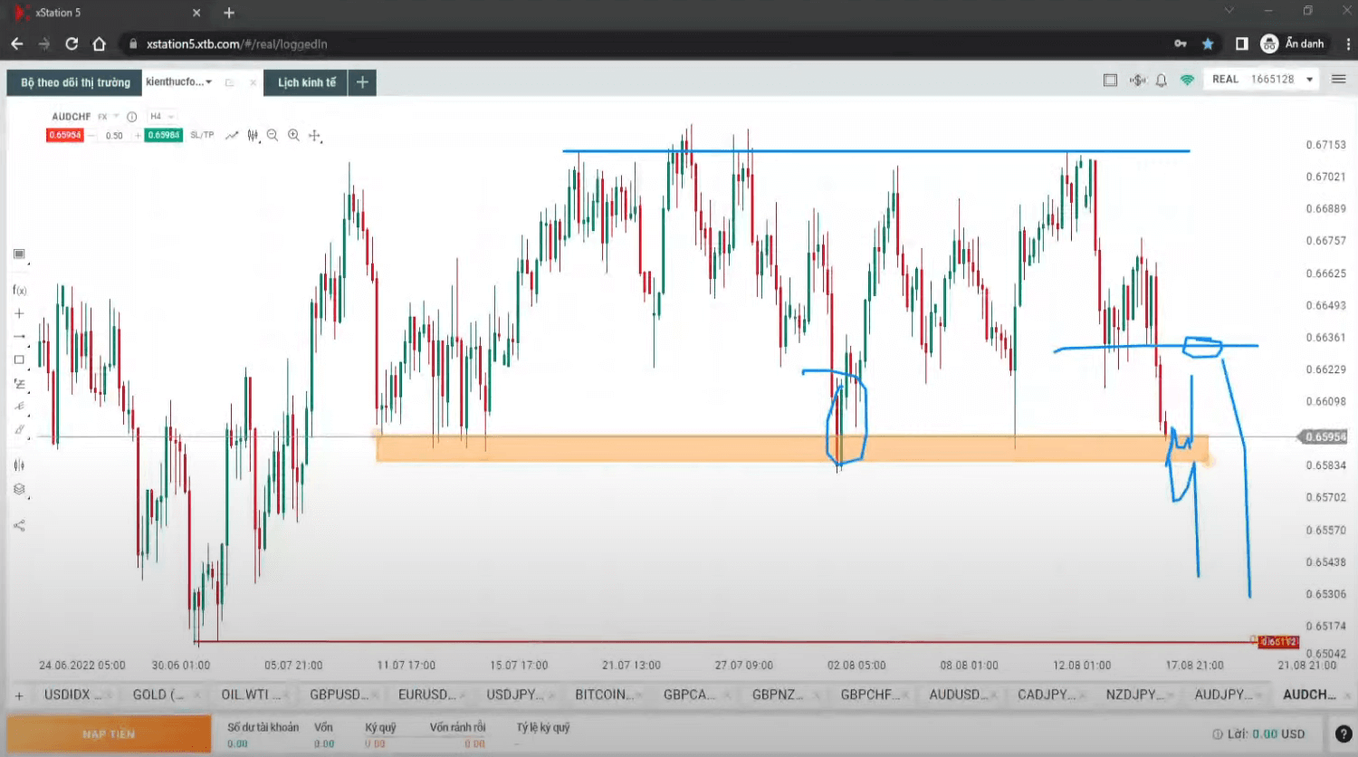Zoom out the chart
This screenshot has width=1358, height=757.
273,135
